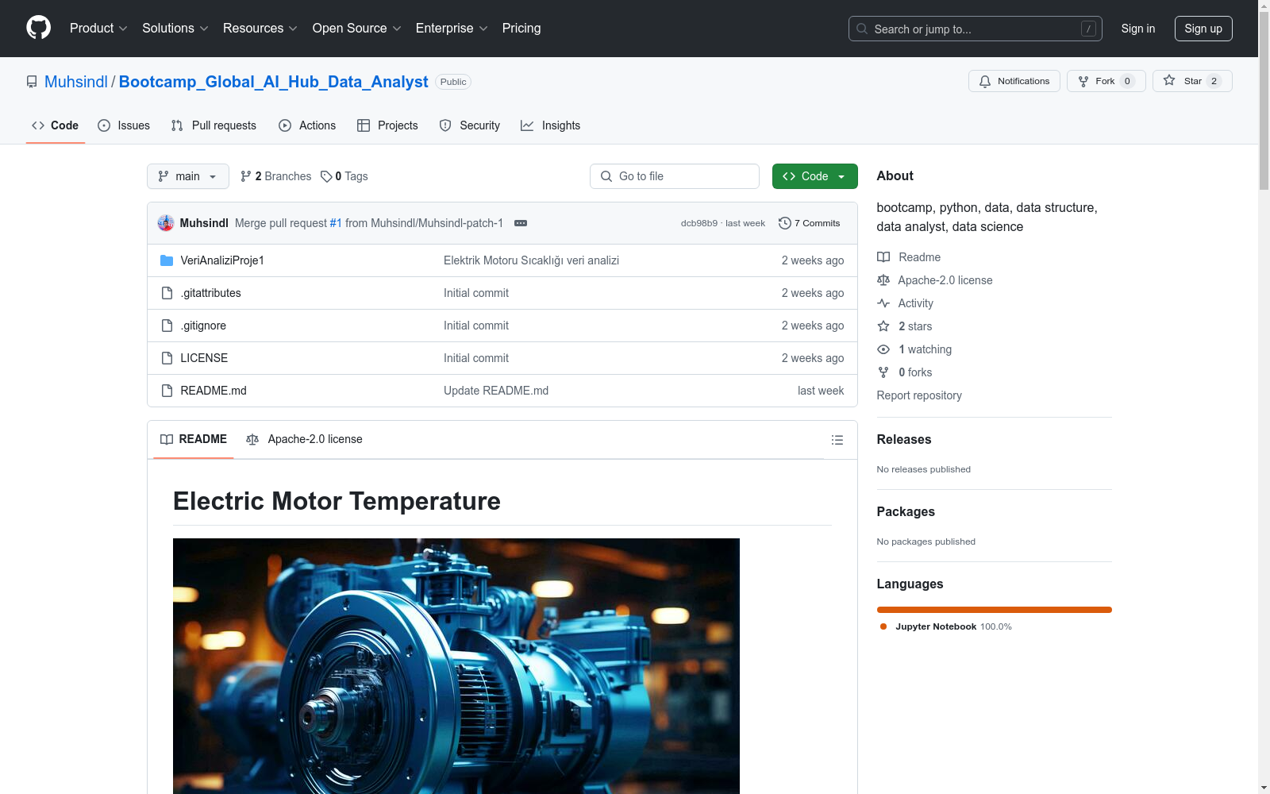
Task: Open the Muhsindl user profile link
Action: (x=76, y=82)
